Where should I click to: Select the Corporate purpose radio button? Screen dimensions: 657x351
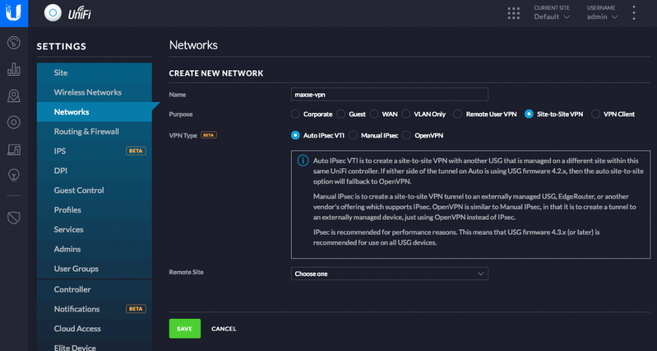tap(296, 114)
